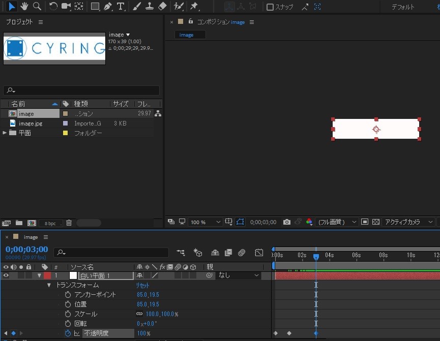
Task: Click the project panel search field
Action: click(x=81, y=90)
